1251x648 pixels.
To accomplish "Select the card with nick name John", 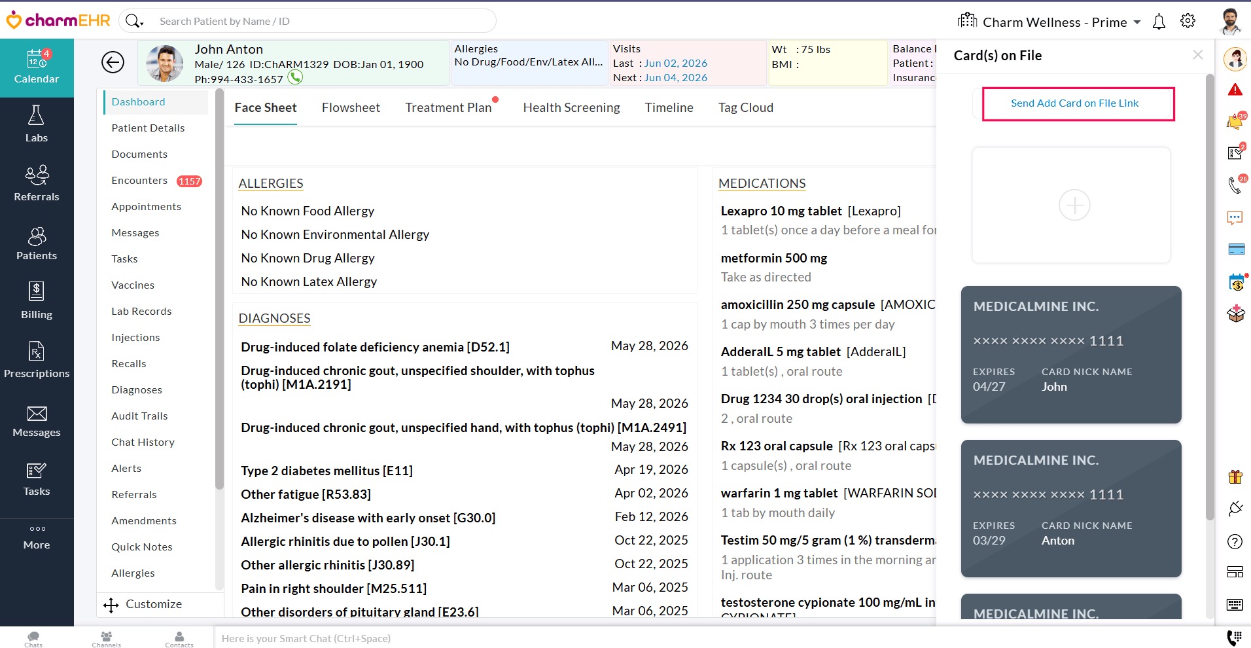I will (1071, 355).
